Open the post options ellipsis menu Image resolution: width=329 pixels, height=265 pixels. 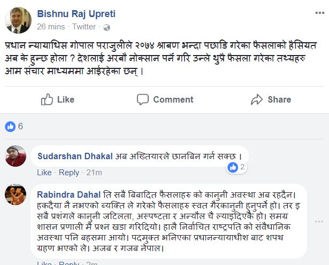click(x=320, y=12)
